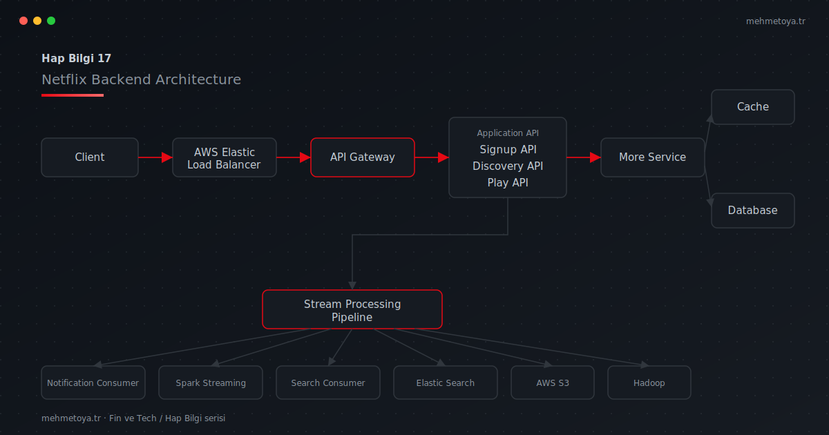Select the AWS Elastic Load Balancer node
Screen dimensions: 829x435
(225, 157)
